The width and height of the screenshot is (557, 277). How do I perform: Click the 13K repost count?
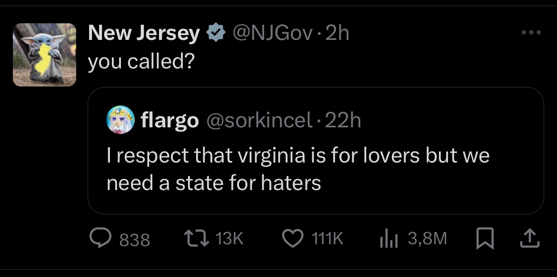point(229,239)
